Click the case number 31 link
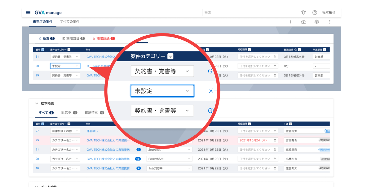 point(38,57)
